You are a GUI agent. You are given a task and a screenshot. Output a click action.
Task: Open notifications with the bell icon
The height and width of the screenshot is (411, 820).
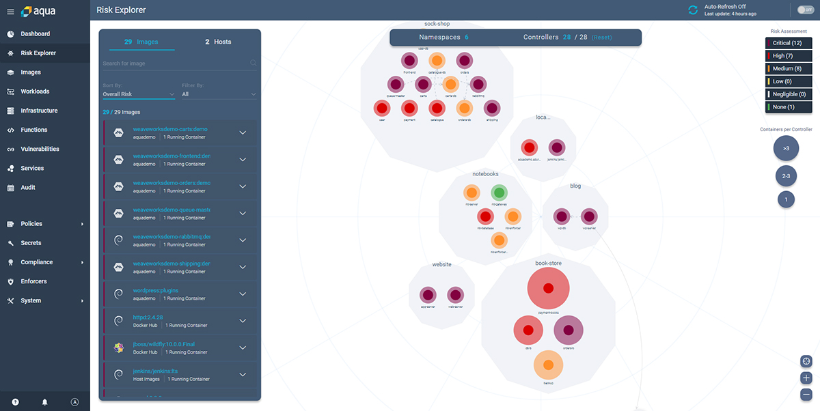click(x=45, y=402)
